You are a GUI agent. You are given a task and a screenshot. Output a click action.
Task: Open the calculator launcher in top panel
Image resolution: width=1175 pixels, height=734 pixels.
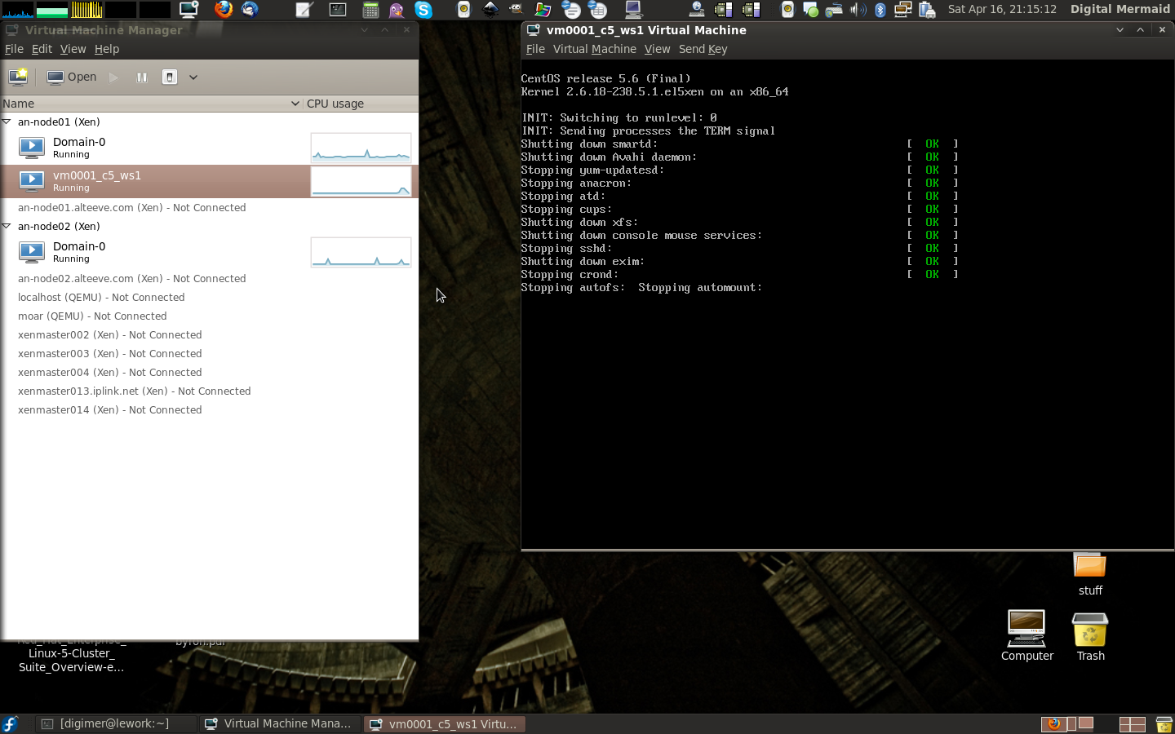click(370, 9)
